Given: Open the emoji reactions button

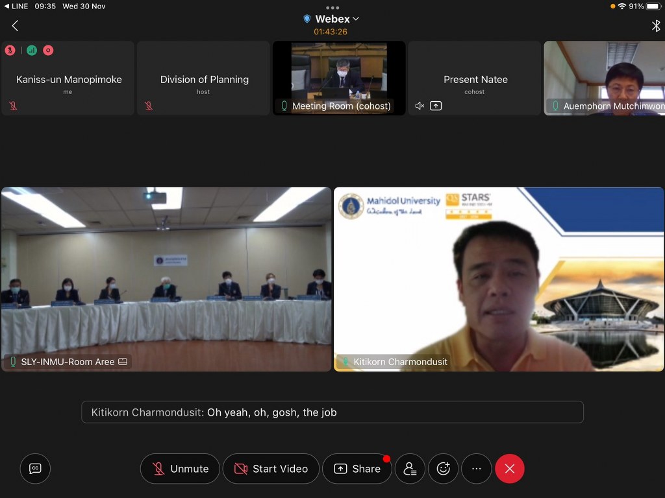Looking at the screenshot, I should [444, 469].
